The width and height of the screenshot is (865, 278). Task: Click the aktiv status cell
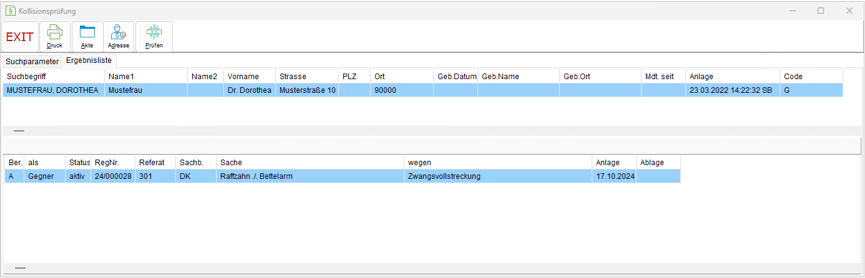(78, 176)
